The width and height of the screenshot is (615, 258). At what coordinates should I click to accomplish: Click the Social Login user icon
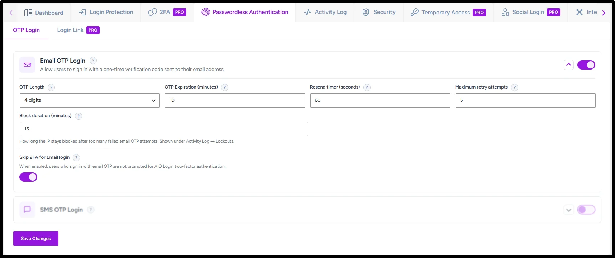[505, 12]
